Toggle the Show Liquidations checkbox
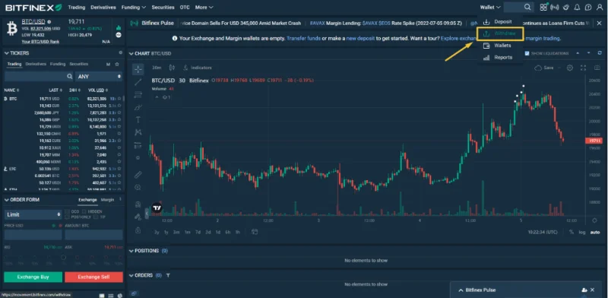608x298 pixels. pyautogui.click(x=527, y=53)
